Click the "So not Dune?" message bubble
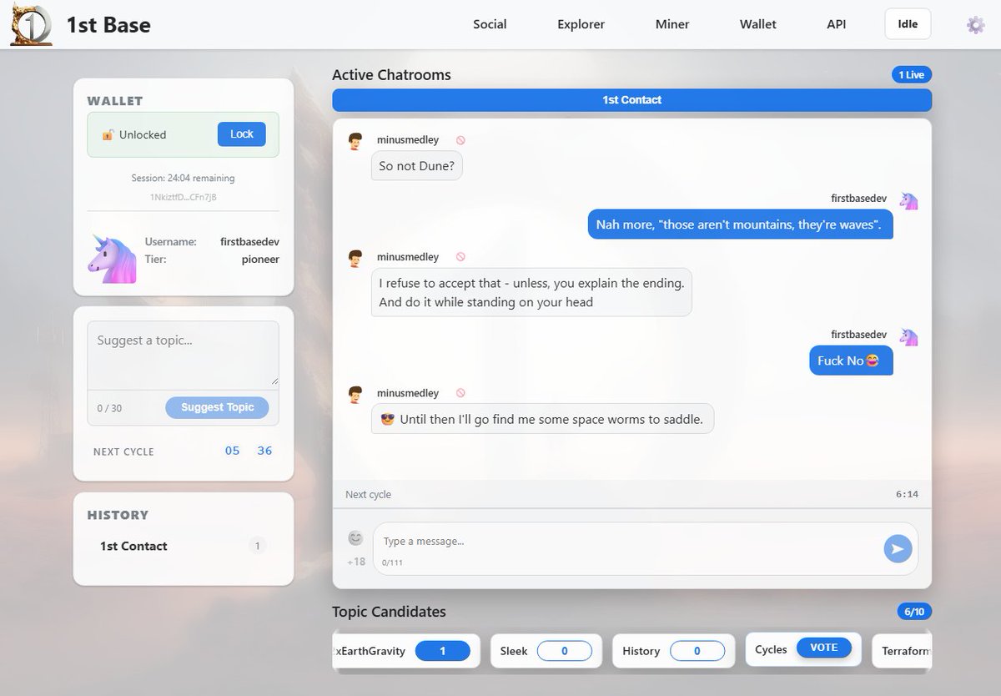Screen dimensions: 1001x696 (x=416, y=166)
